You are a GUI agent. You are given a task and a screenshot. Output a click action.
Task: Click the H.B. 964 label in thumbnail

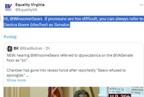tap(120, 96)
